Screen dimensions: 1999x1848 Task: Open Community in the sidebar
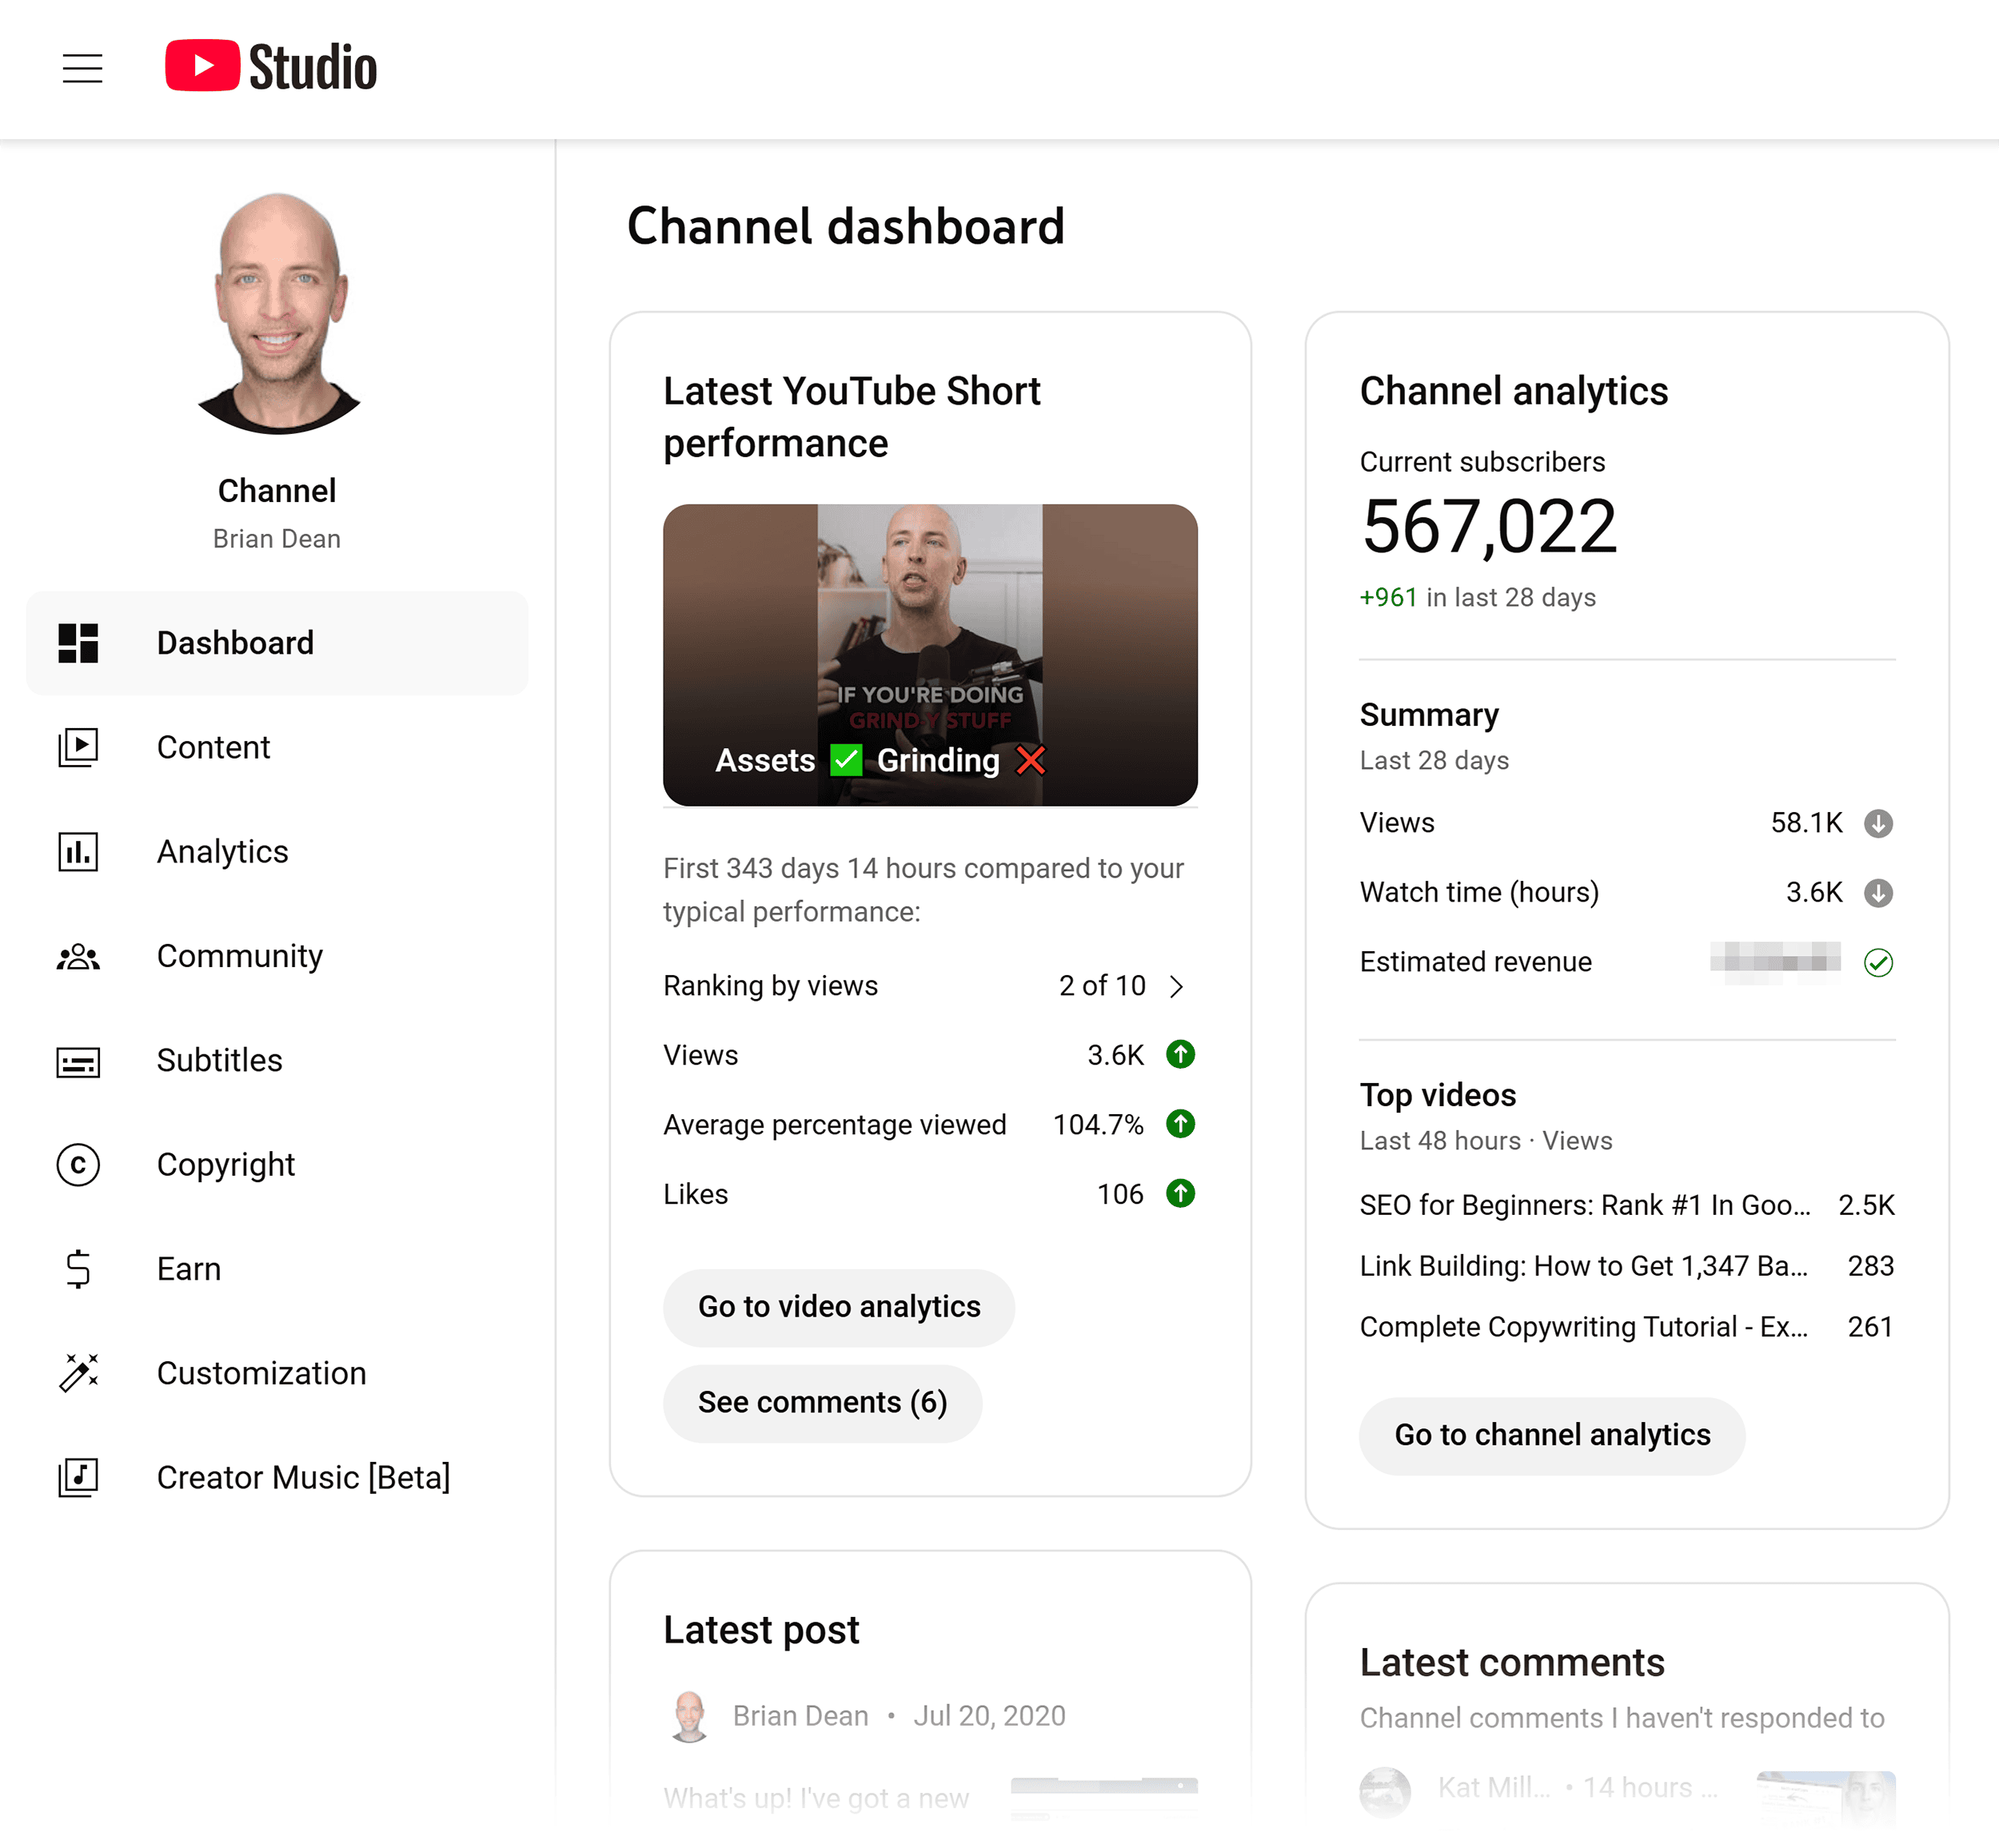pyautogui.click(x=277, y=956)
